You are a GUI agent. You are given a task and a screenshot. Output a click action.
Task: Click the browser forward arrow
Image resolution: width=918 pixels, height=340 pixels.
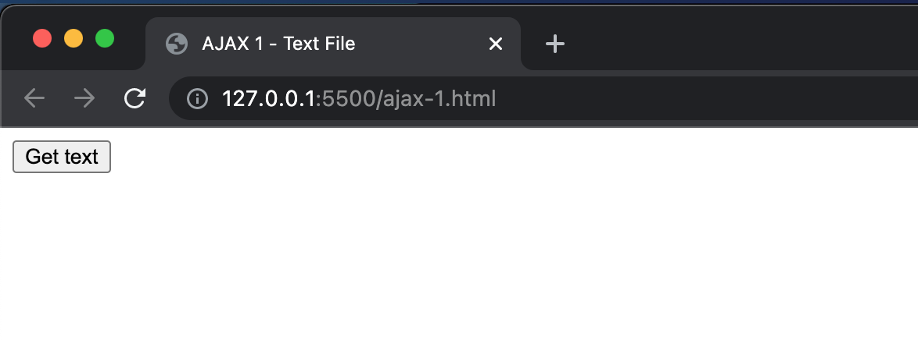pyautogui.click(x=85, y=98)
